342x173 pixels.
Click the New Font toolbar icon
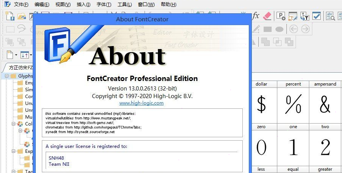point(10,16)
